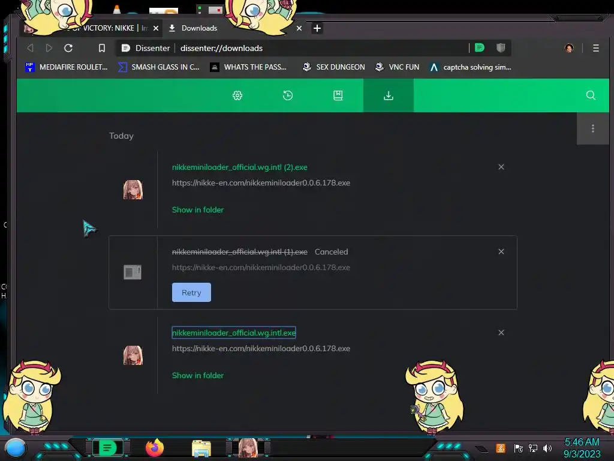Go forward with the browser forward arrow
Image resolution: width=614 pixels, height=461 pixels.
pyautogui.click(x=49, y=48)
